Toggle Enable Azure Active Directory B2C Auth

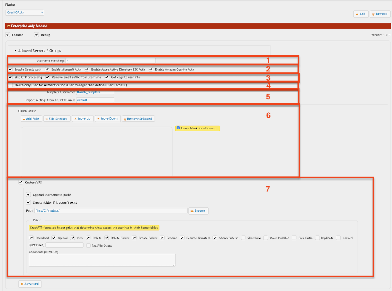(87, 70)
